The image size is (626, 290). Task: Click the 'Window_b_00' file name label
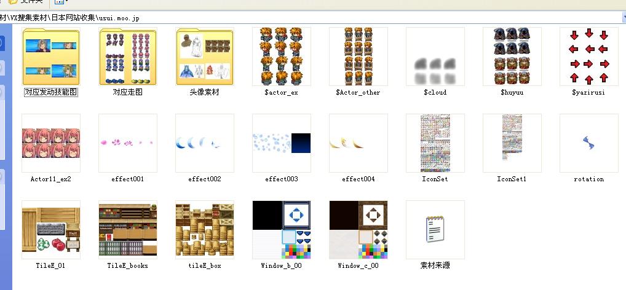[x=282, y=265]
